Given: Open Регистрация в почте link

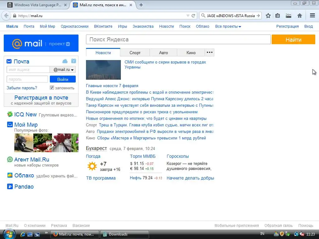Looking at the screenshot, I should click(x=41, y=97).
